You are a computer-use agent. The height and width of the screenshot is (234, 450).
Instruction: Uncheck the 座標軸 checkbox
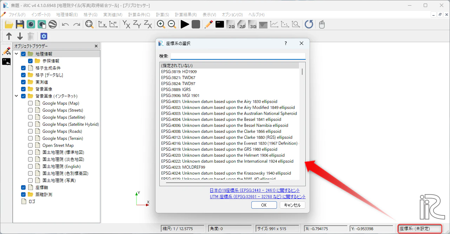pos(24,188)
